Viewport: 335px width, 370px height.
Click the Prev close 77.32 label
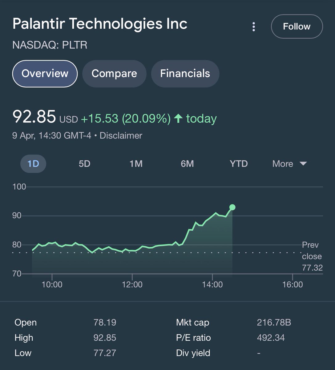click(312, 256)
